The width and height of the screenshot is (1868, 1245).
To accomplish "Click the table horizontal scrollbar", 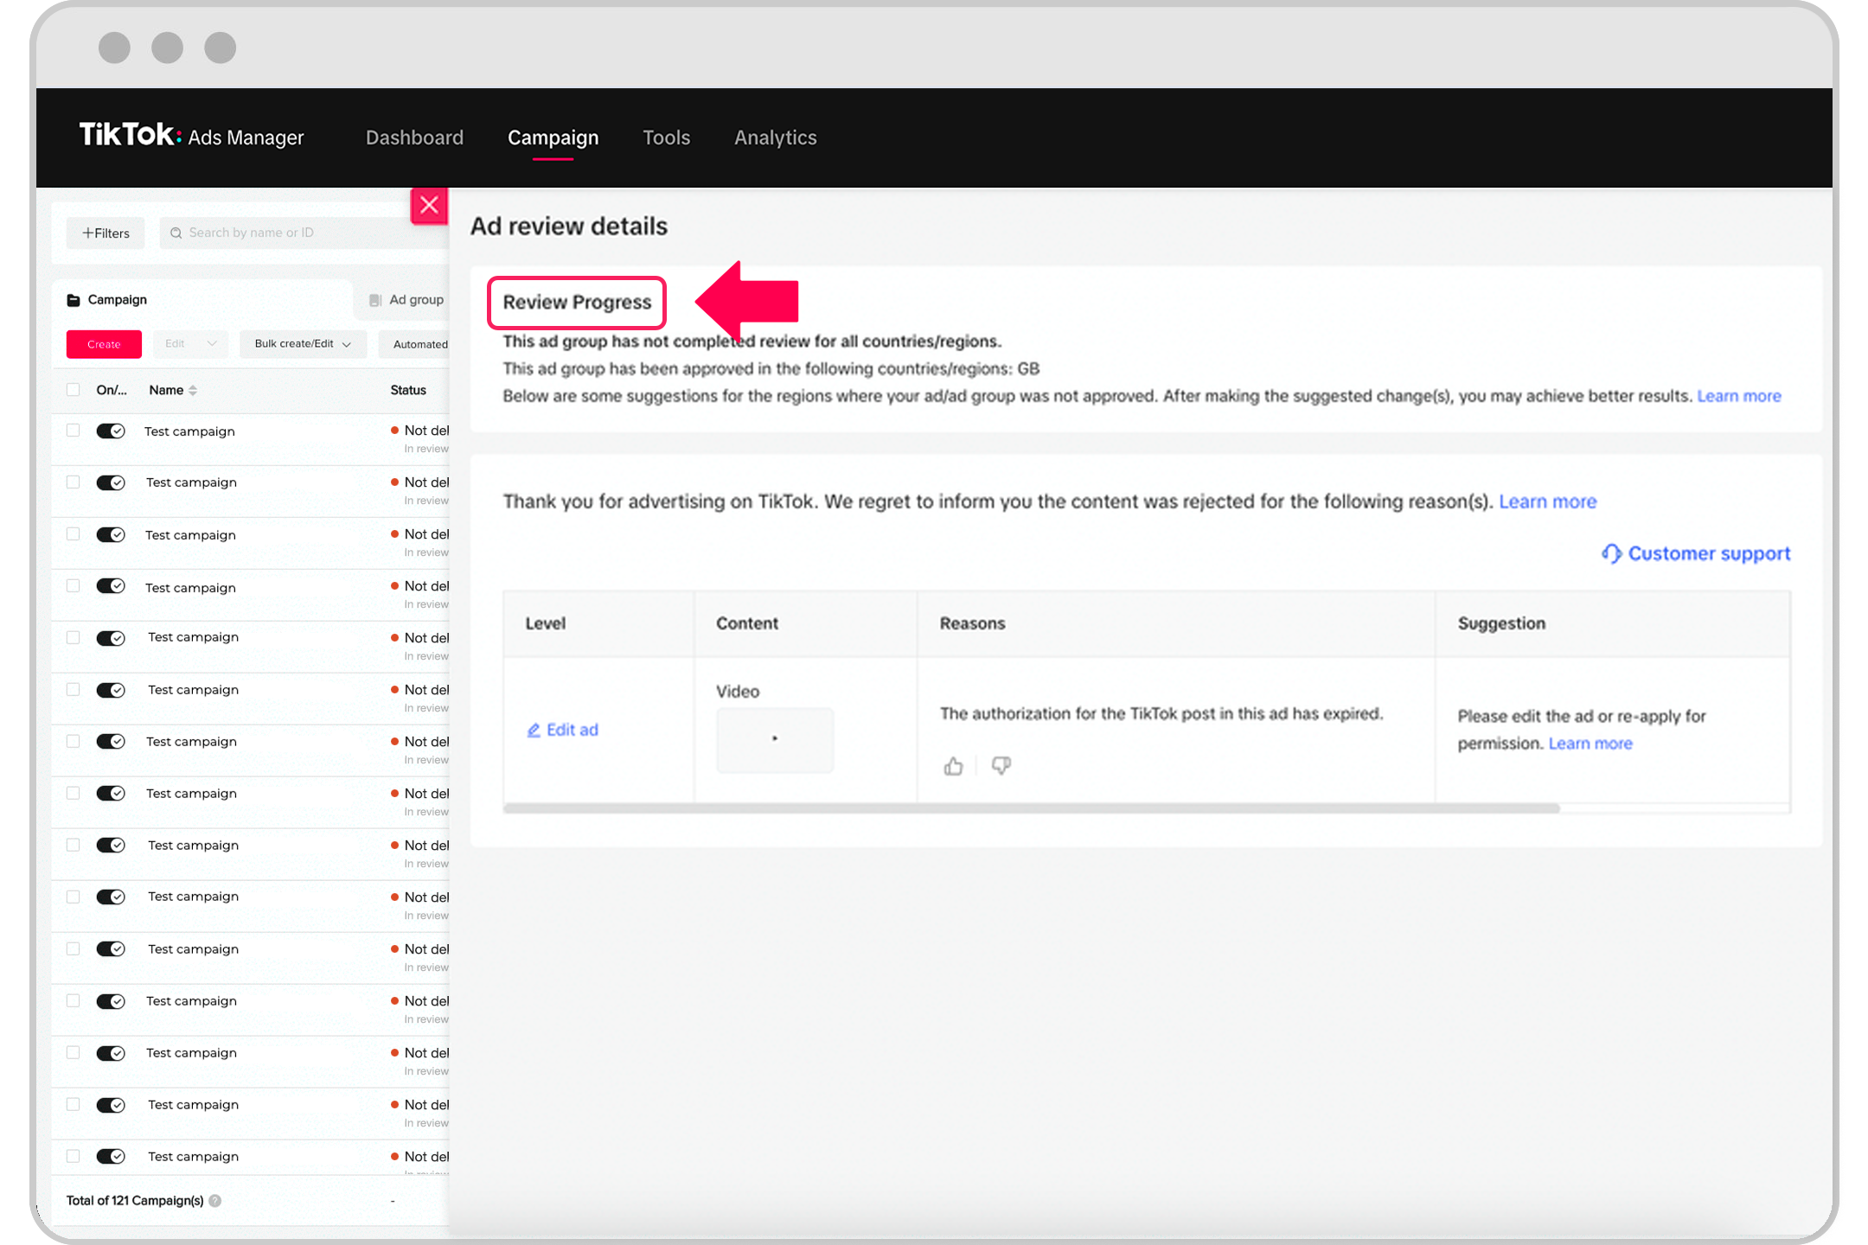I will 1031,808.
